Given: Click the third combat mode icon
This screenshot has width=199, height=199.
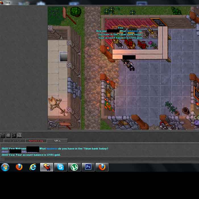Looking at the screenshot, I should click(14, 135).
